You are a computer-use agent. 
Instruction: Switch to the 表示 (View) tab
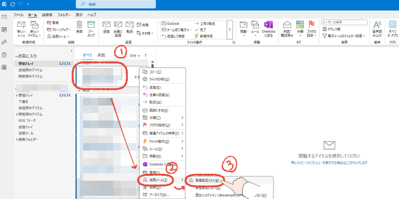[x=79, y=15]
